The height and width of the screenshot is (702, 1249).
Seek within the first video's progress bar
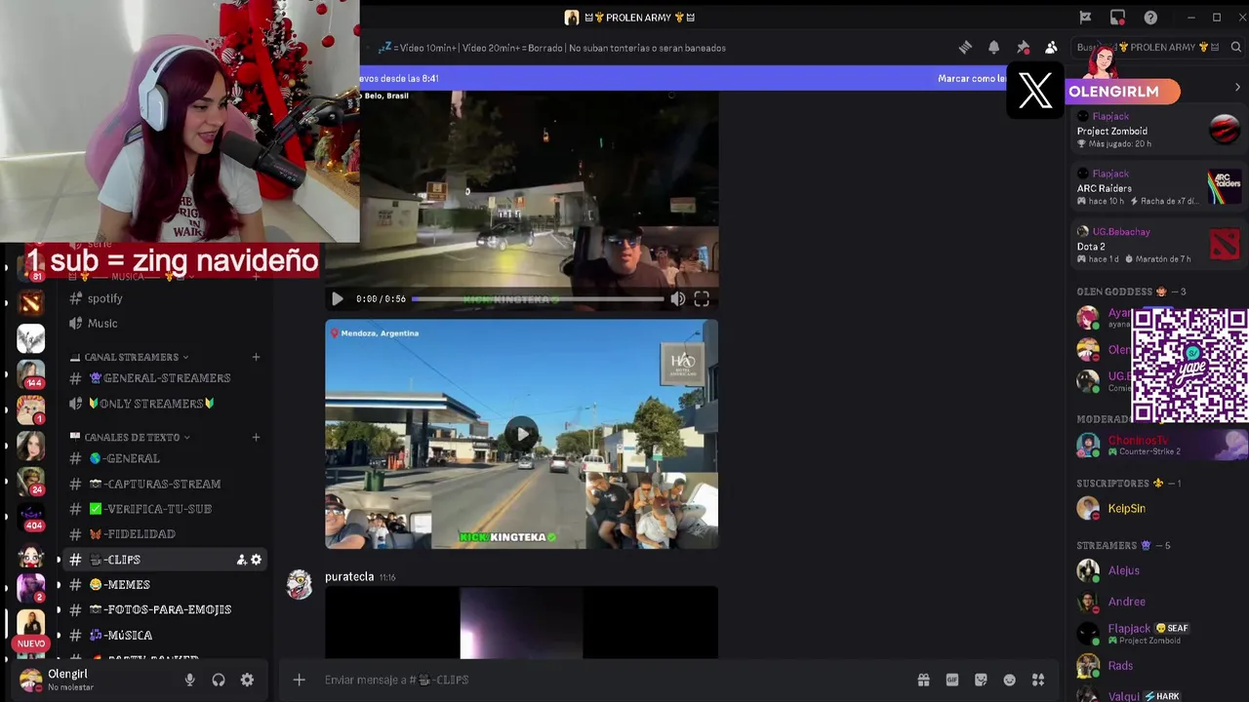(x=538, y=299)
